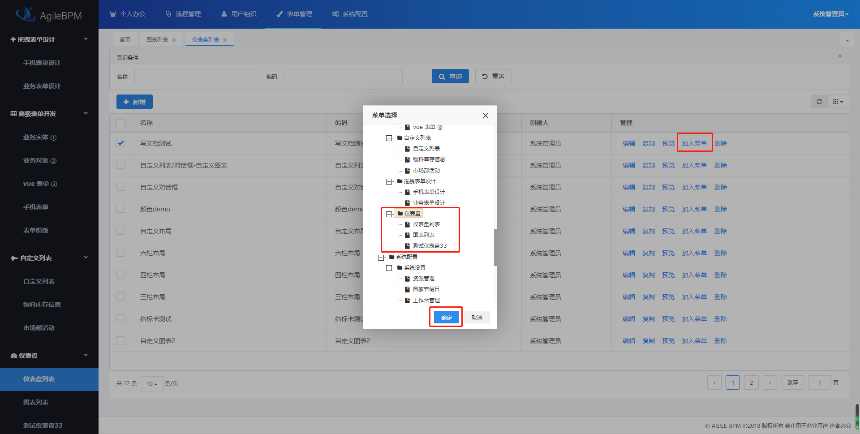The width and height of the screenshot is (860, 434).
Task: Open the 系统管理员 user dropdown
Action: tap(831, 14)
